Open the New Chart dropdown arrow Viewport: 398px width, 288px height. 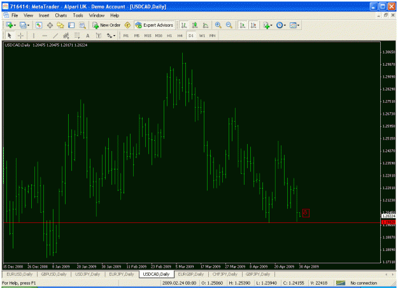(x=15, y=25)
